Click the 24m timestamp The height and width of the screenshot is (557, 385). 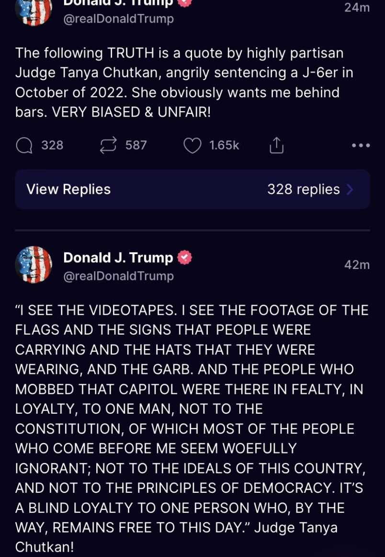point(357,7)
